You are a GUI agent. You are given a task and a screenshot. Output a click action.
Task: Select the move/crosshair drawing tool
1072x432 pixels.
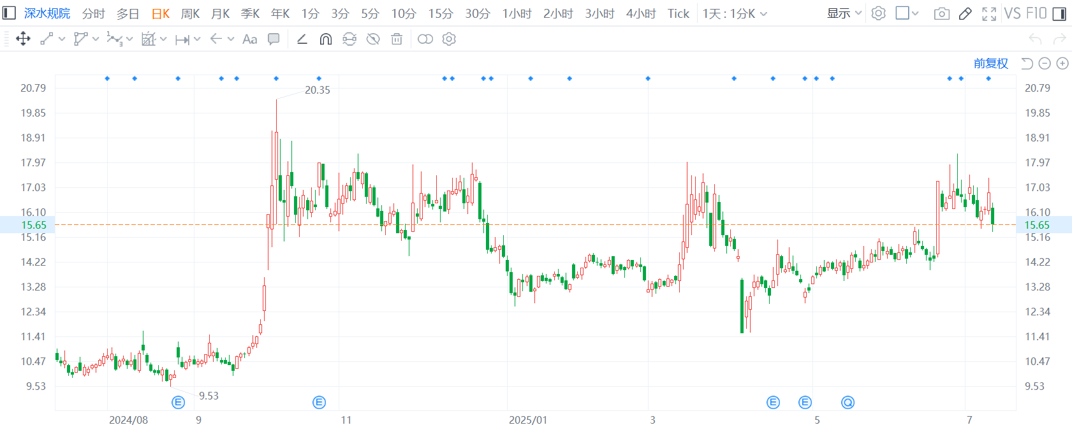(x=23, y=39)
